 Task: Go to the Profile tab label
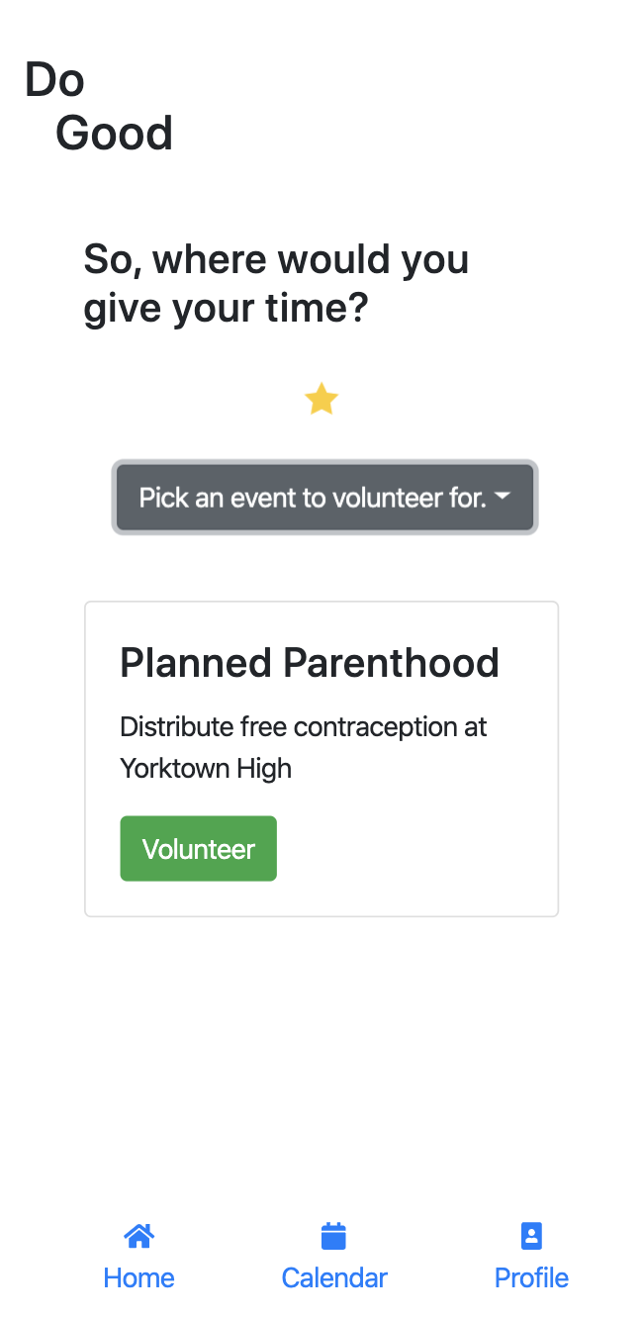531,1277
